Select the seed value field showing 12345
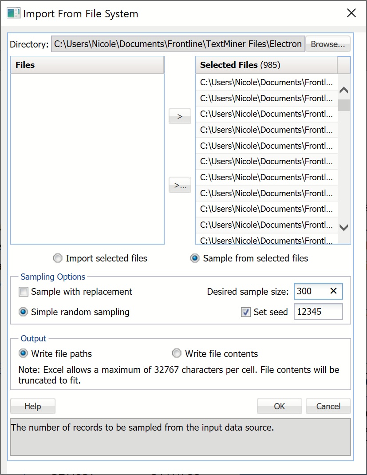The image size is (367, 475). pos(318,312)
